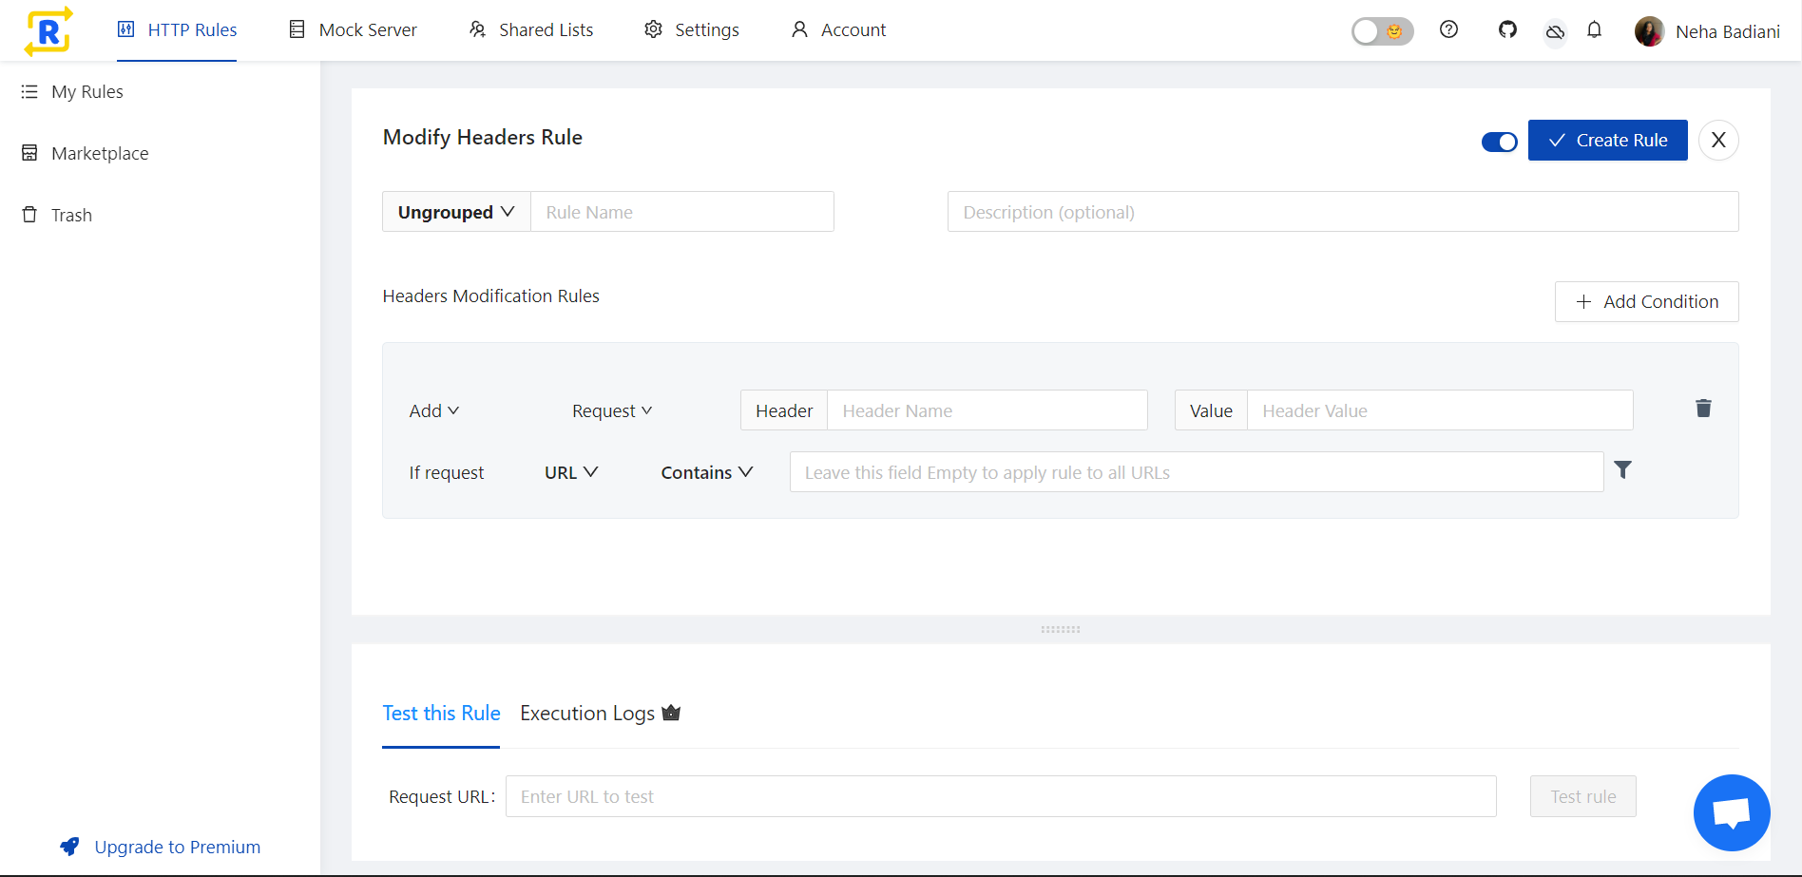Open the help question mark icon
Image resolution: width=1802 pixels, height=877 pixels.
coord(1448,29)
